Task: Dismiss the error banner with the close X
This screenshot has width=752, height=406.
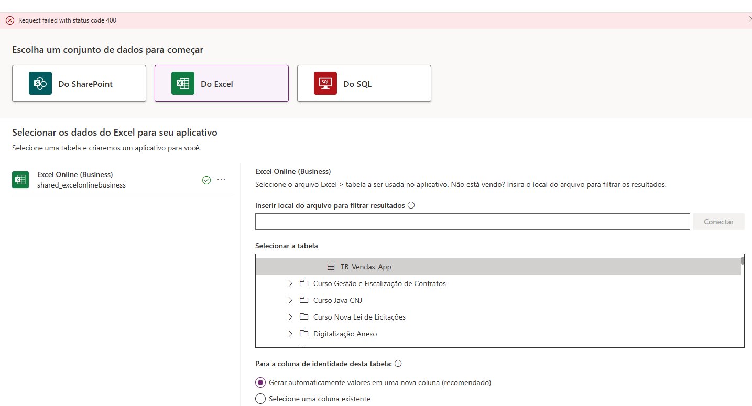Action: pyautogui.click(x=750, y=19)
